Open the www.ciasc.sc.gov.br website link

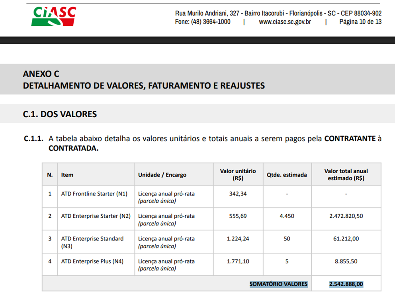(x=285, y=22)
